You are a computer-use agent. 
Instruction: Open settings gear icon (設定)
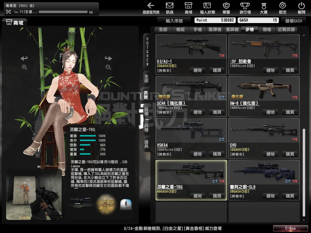(283, 8)
